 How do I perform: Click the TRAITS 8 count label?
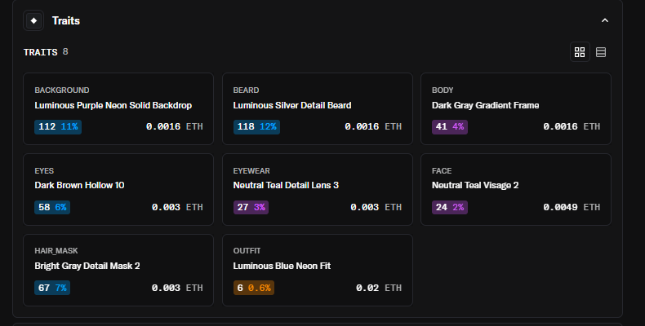[46, 52]
